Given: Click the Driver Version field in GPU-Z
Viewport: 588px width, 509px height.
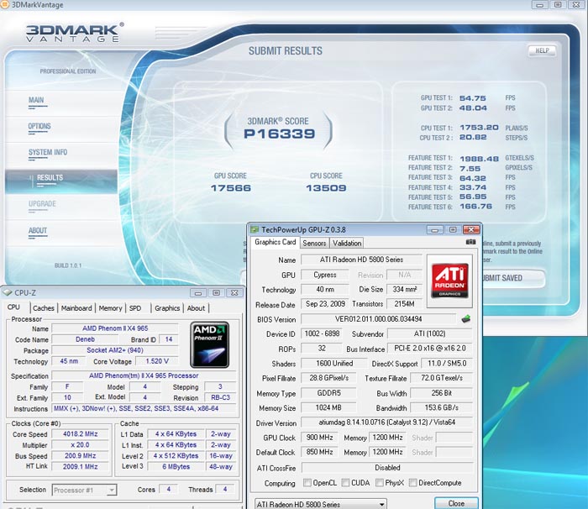Looking at the screenshot, I should tap(386, 422).
